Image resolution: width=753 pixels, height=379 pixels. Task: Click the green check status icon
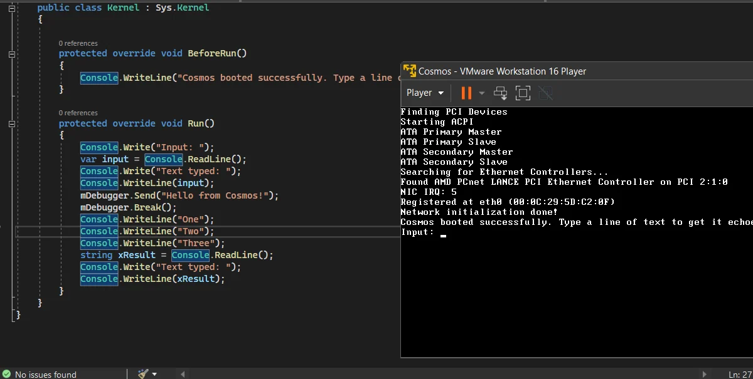click(6, 374)
